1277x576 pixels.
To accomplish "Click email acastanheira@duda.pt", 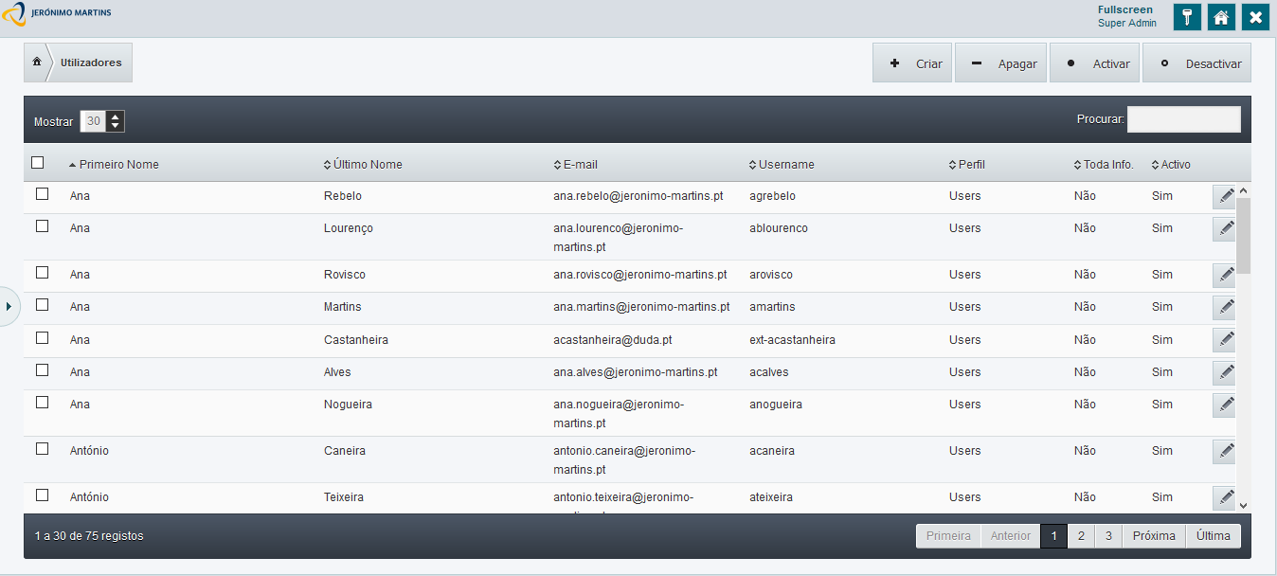I will tap(613, 340).
